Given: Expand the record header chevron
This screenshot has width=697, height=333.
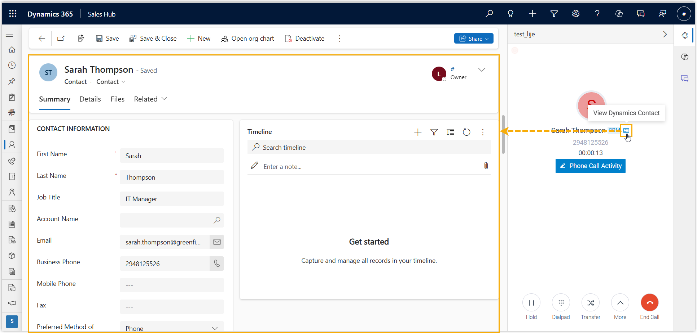Looking at the screenshot, I should [x=482, y=70].
